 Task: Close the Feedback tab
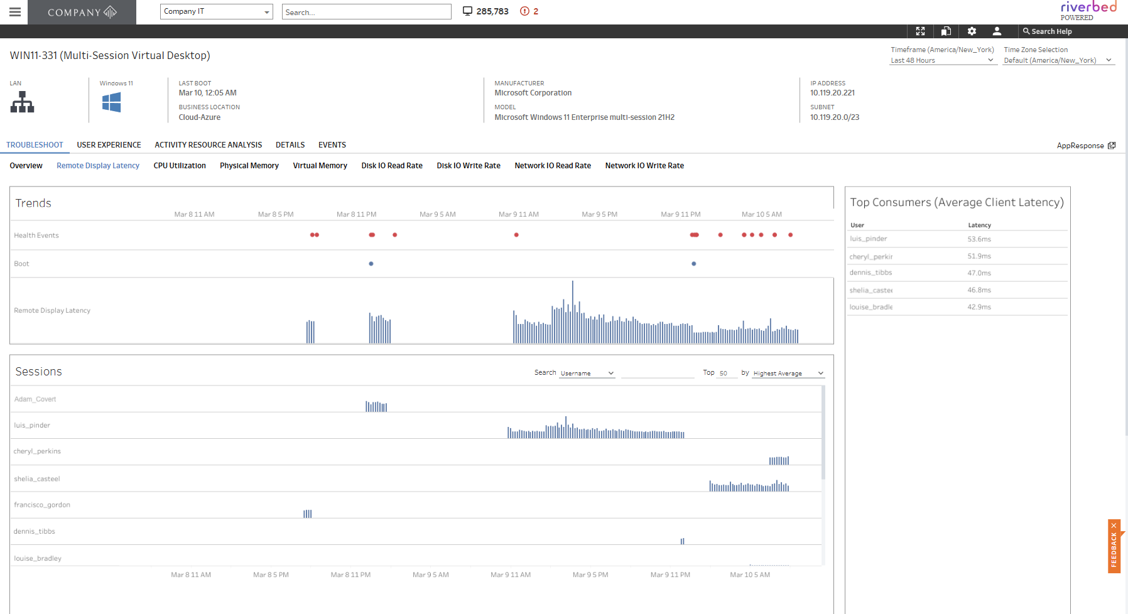coord(1114,525)
